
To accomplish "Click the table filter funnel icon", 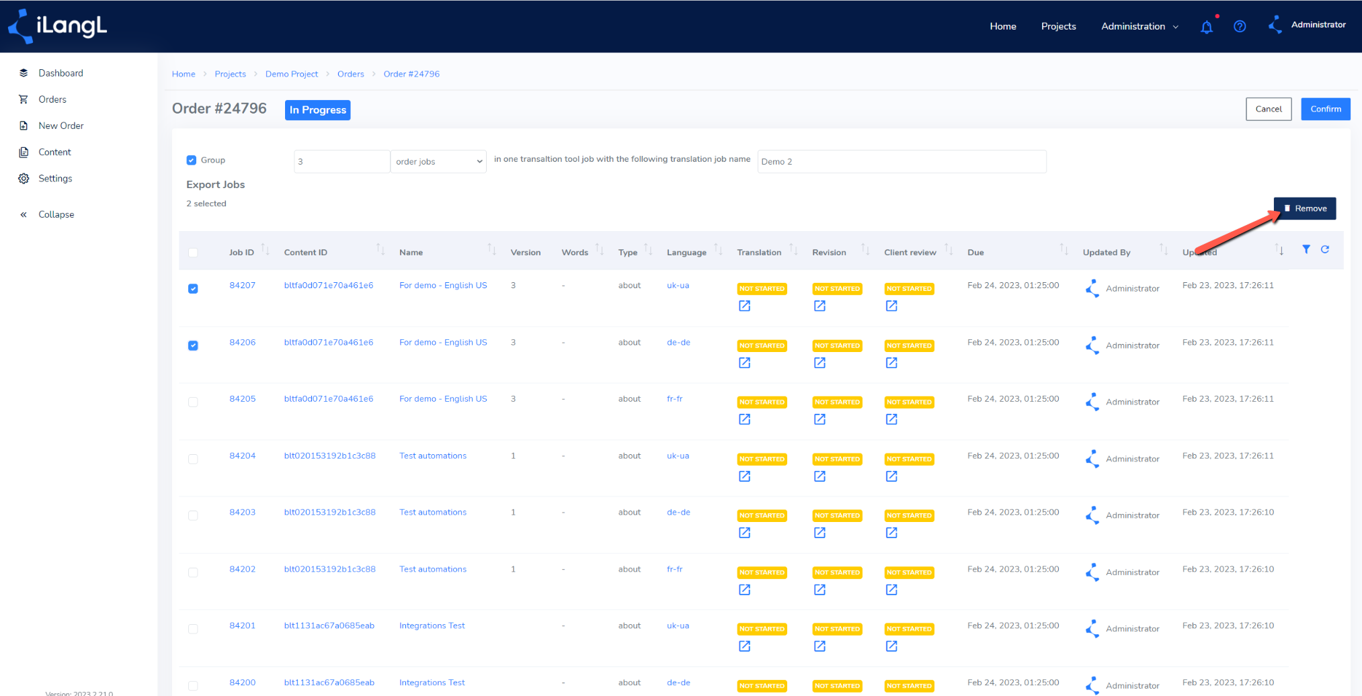I will (x=1306, y=249).
